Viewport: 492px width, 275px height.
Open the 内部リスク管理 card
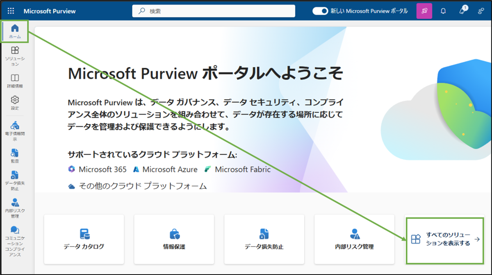coord(354,239)
